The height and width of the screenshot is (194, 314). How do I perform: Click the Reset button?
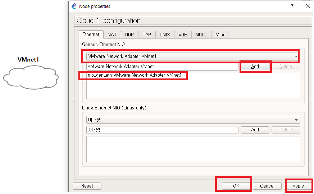[x=87, y=186]
